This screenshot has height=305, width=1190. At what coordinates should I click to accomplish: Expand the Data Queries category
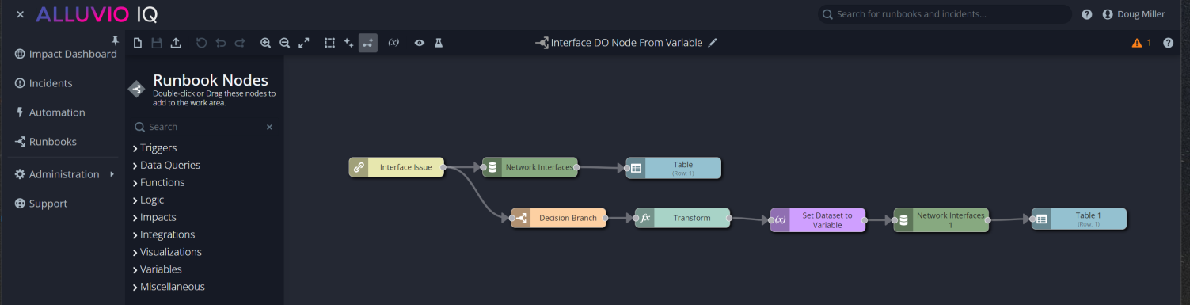166,166
